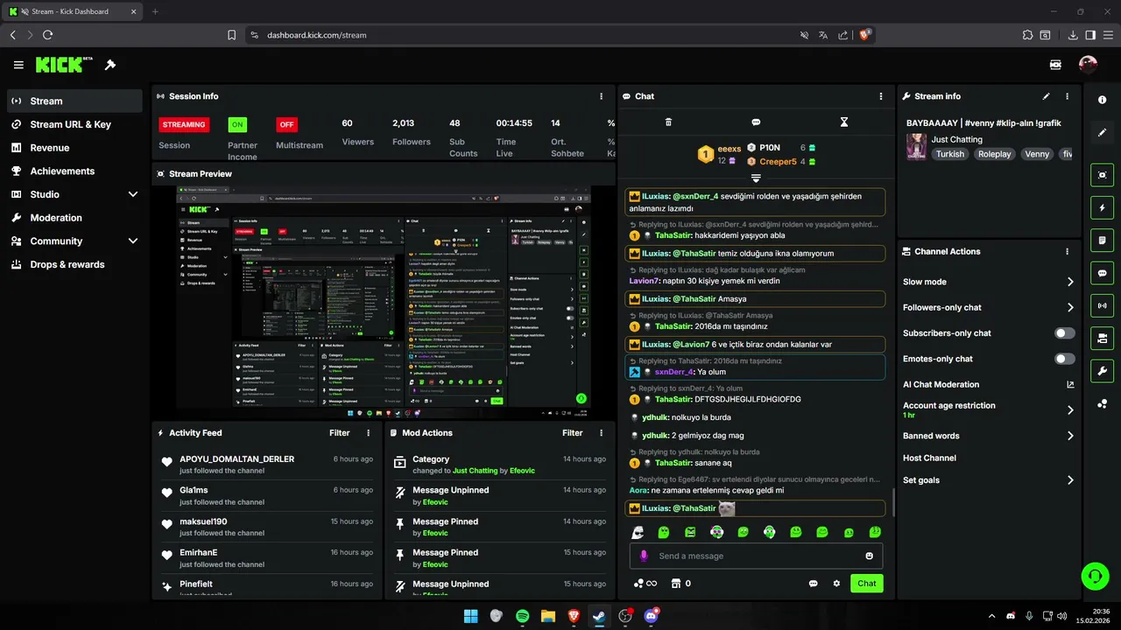Open the green headset support button
Viewport: 1121px width, 630px height.
(1095, 576)
